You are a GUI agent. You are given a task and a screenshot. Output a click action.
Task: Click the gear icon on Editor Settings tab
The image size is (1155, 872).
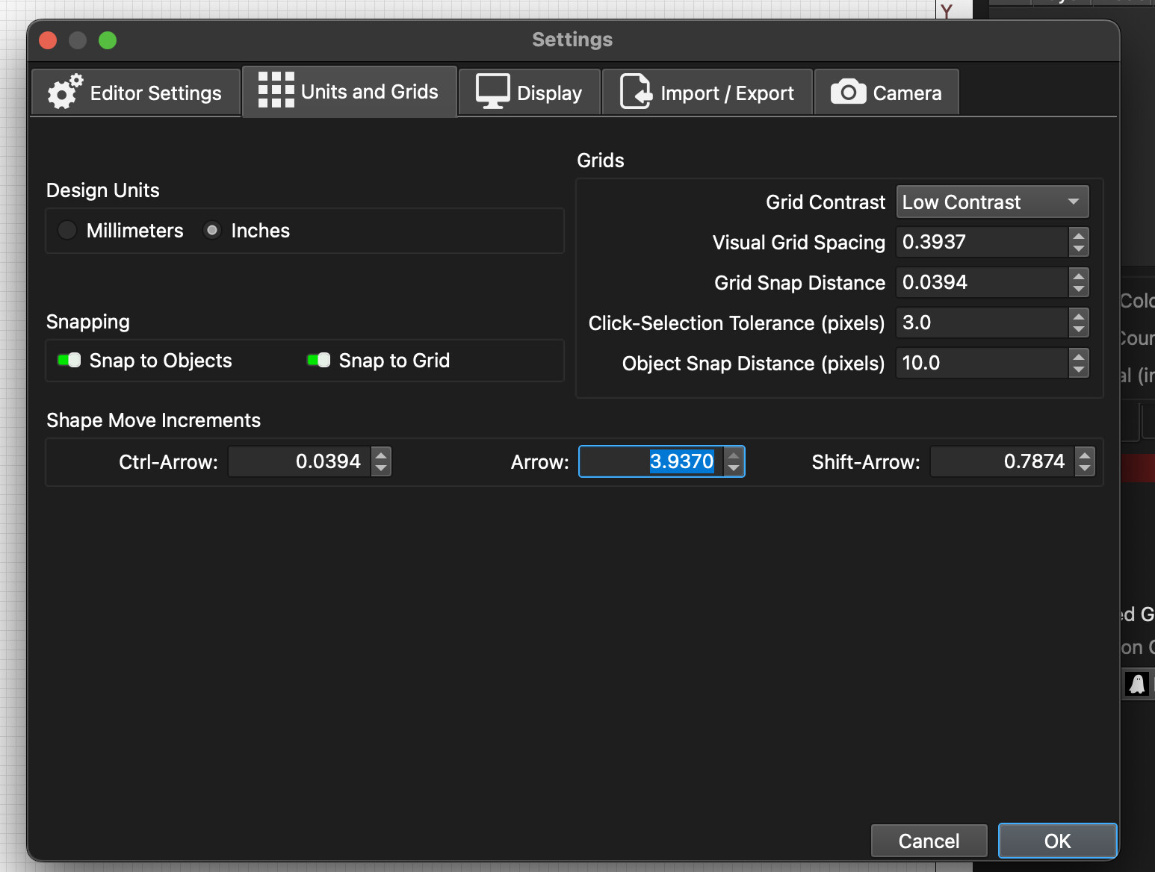(65, 93)
